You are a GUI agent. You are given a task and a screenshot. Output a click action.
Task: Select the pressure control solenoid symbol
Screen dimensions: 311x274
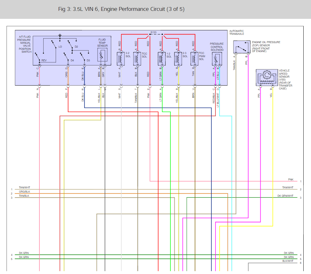(217, 59)
